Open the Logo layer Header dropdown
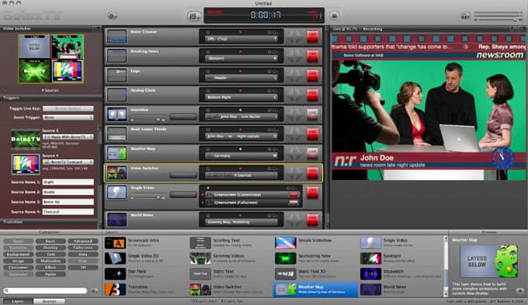528x305 pixels. pyautogui.click(x=241, y=78)
